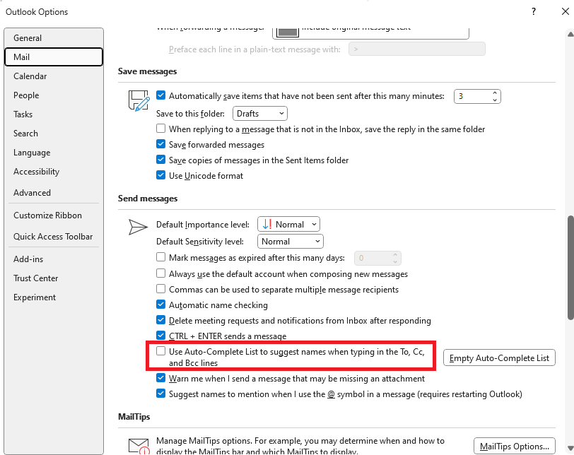The width and height of the screenshot is (574, 455).
Task: Click the save messages floppy disk icon
Action: [x=139, y=100]
